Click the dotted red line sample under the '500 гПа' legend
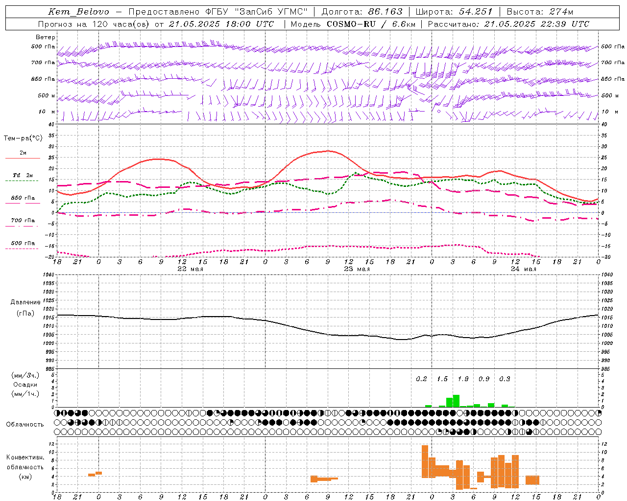The height and width of the screenshot is (501, 627). (22, 249)
